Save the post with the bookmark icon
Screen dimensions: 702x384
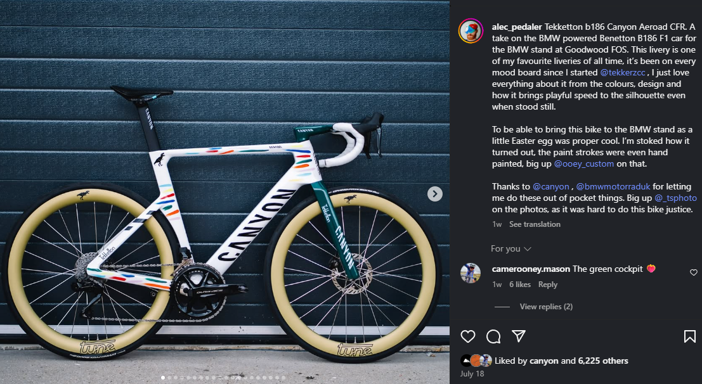pyautogui.click(x=689, y=336)
